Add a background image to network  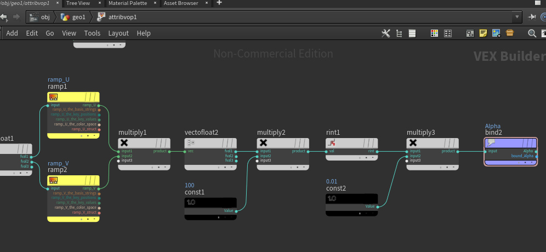click(496, 33)
